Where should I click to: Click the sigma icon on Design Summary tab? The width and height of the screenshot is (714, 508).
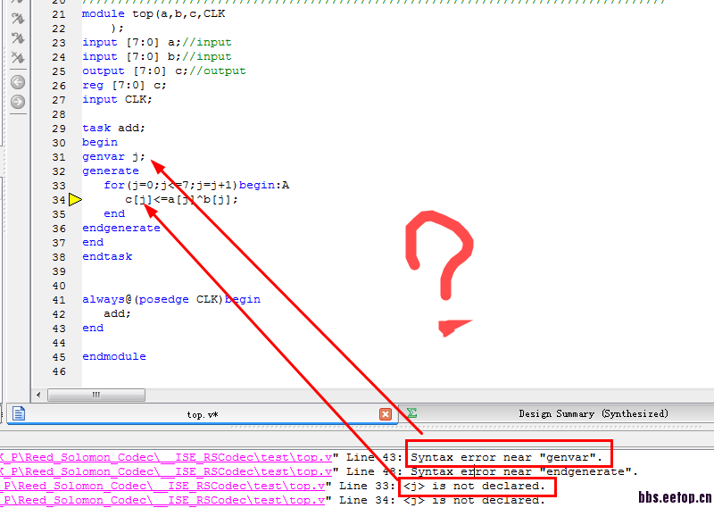411,412
